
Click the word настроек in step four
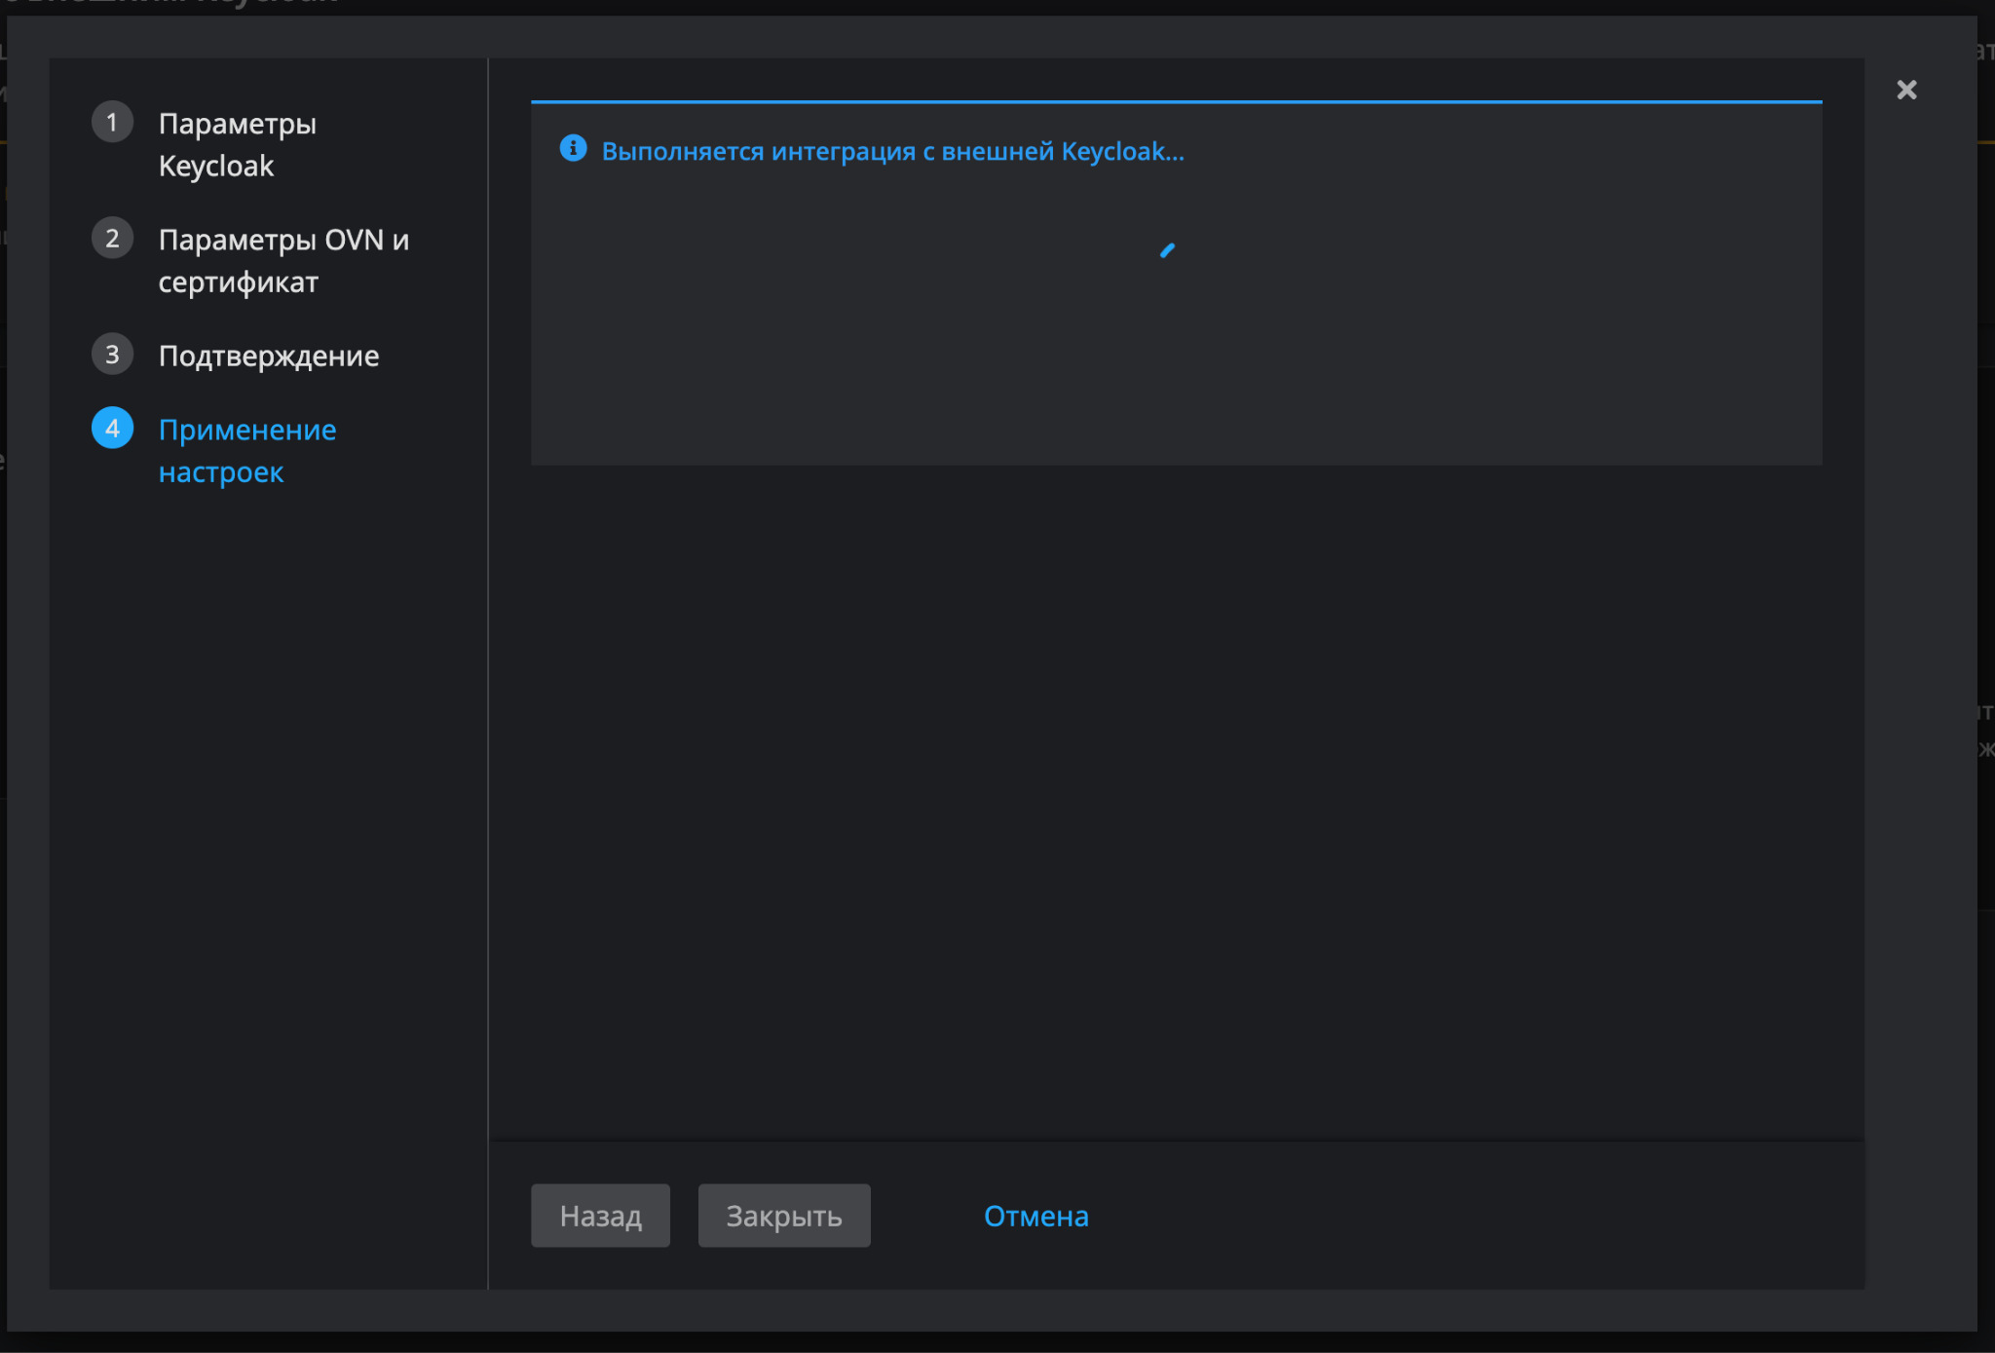pos(220,473)
